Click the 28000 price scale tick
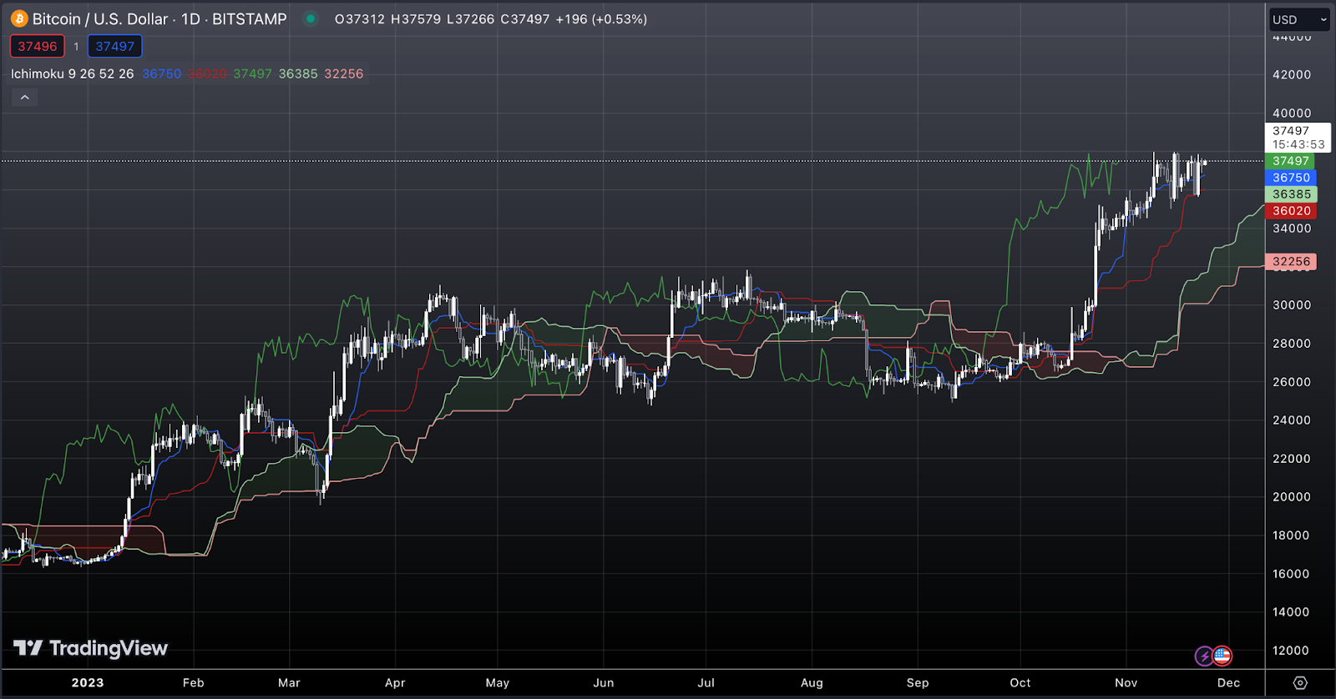 tap(1292, 343)
